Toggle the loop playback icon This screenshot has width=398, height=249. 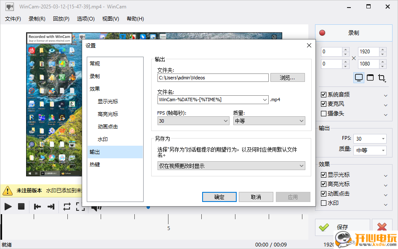pyautogui.click(x=67, y=206)
